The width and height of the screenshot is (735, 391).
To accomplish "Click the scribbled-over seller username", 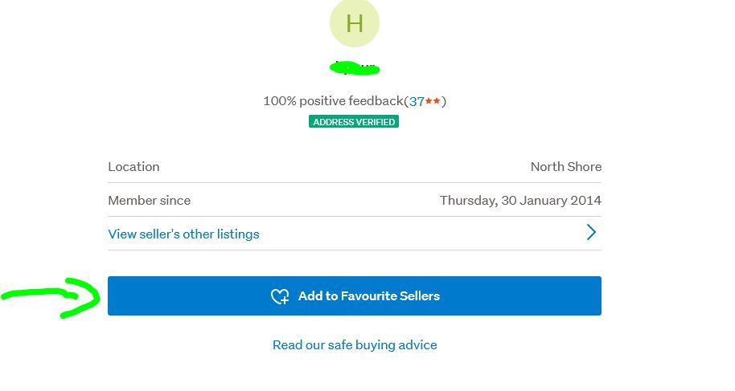I will [355, 68].
